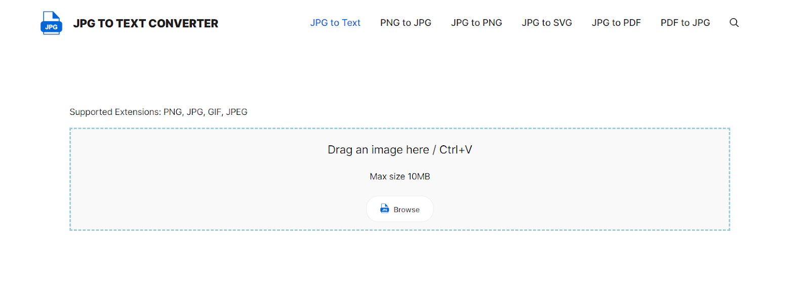Viewport: 810px width, 292px height.
Task: Click 'GIF' in the supported extensions list
Action: pyautogui.click(x=214, y=112)
